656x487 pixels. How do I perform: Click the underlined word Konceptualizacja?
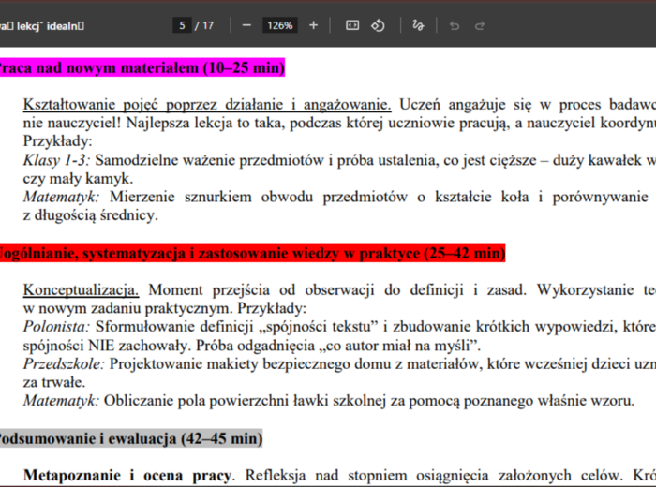pos(81,289)
